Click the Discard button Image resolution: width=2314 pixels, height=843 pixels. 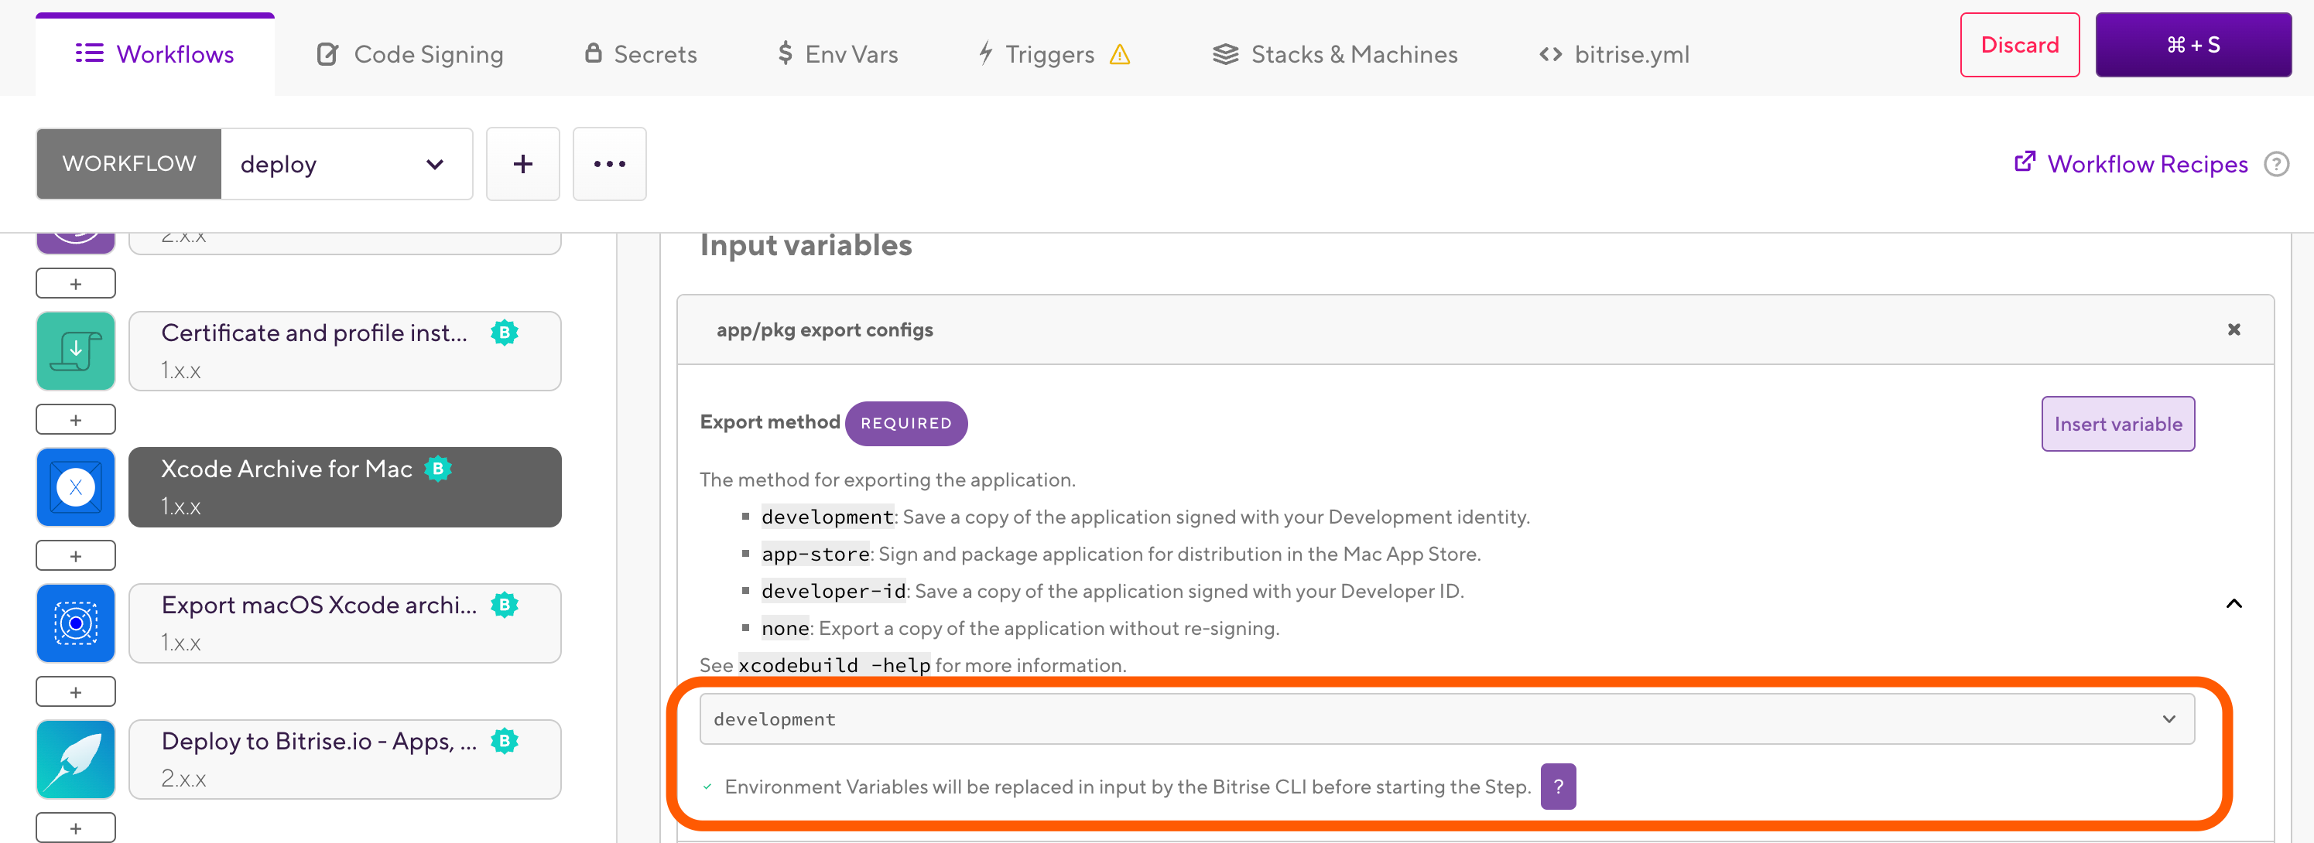[2019, 45]
